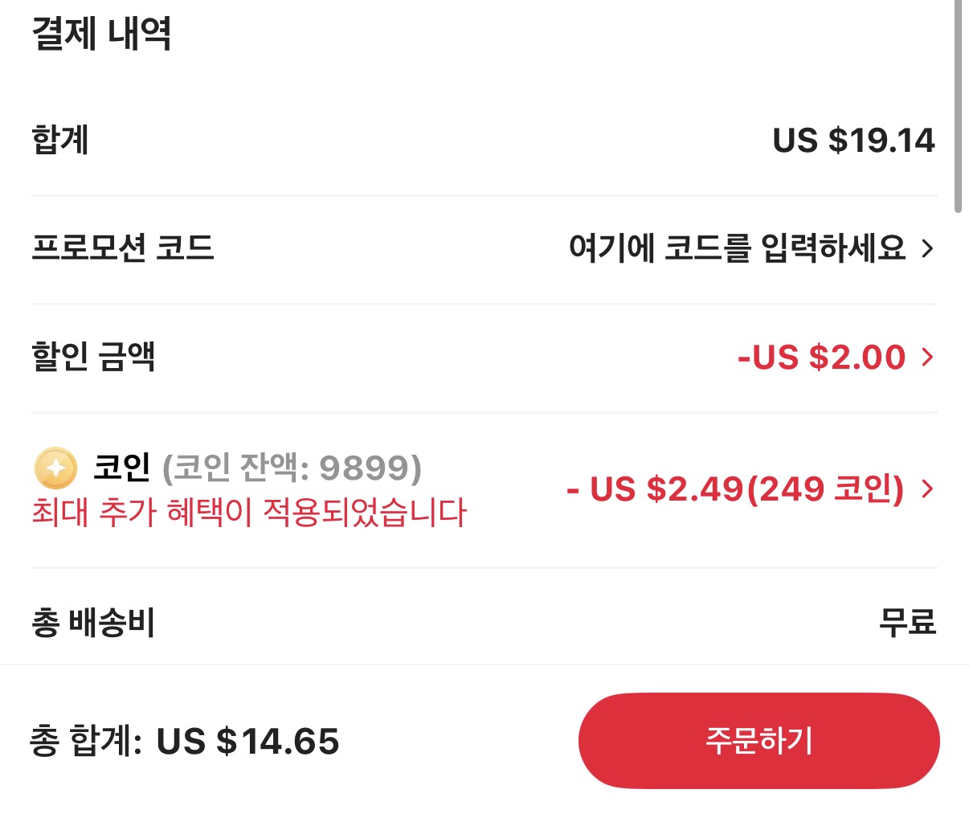Enter a code via 여기에 코드를 입력하세요
The height and width of the screenshot is (818, 969).
click(x=737, y=247)
